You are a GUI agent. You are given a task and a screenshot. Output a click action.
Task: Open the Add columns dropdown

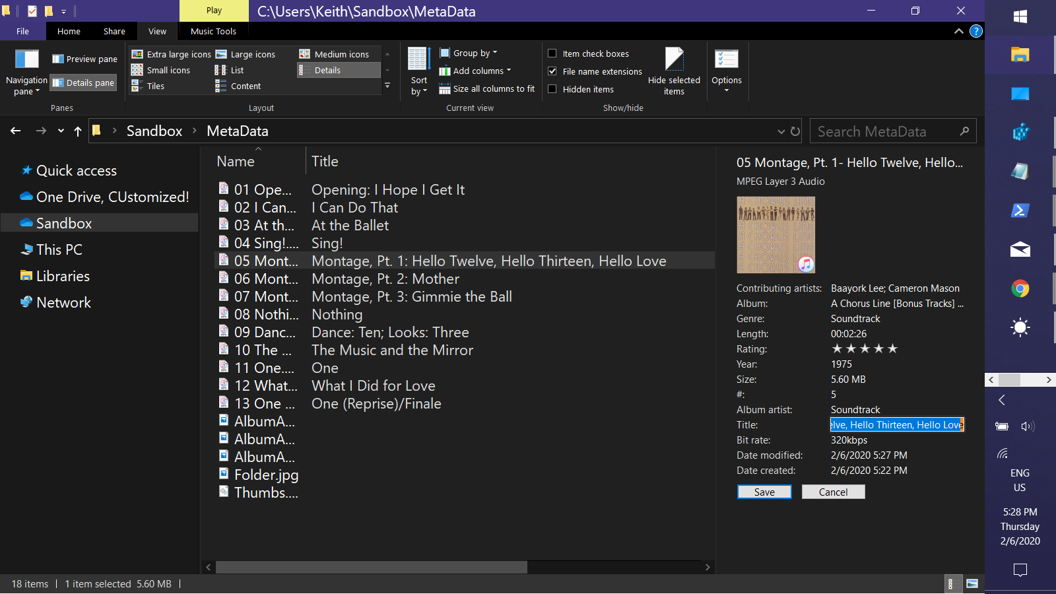click(475, 71)
